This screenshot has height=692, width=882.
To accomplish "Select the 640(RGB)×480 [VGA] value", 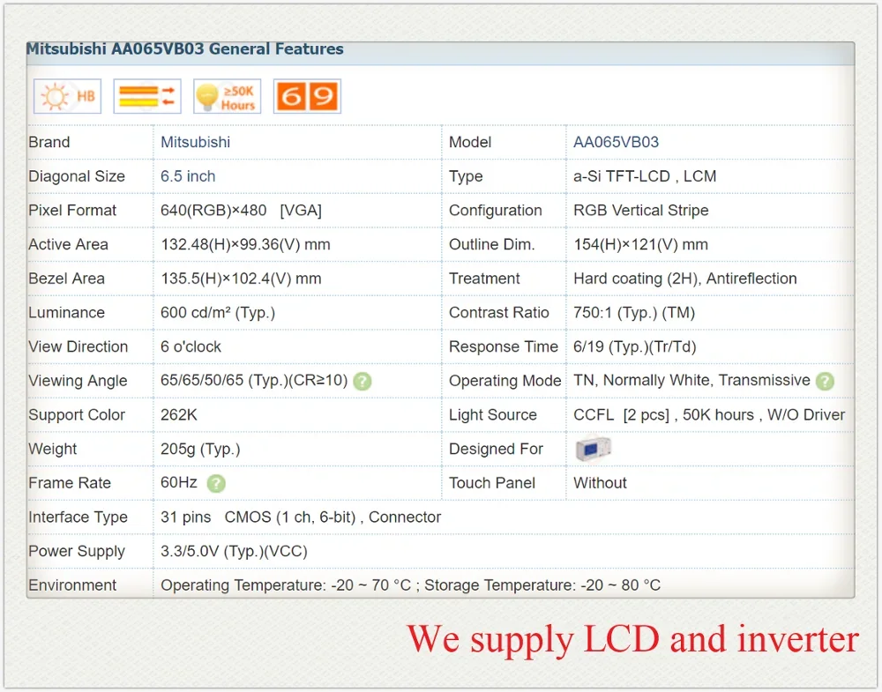I will pyautogui.click(x=241, y=210).
